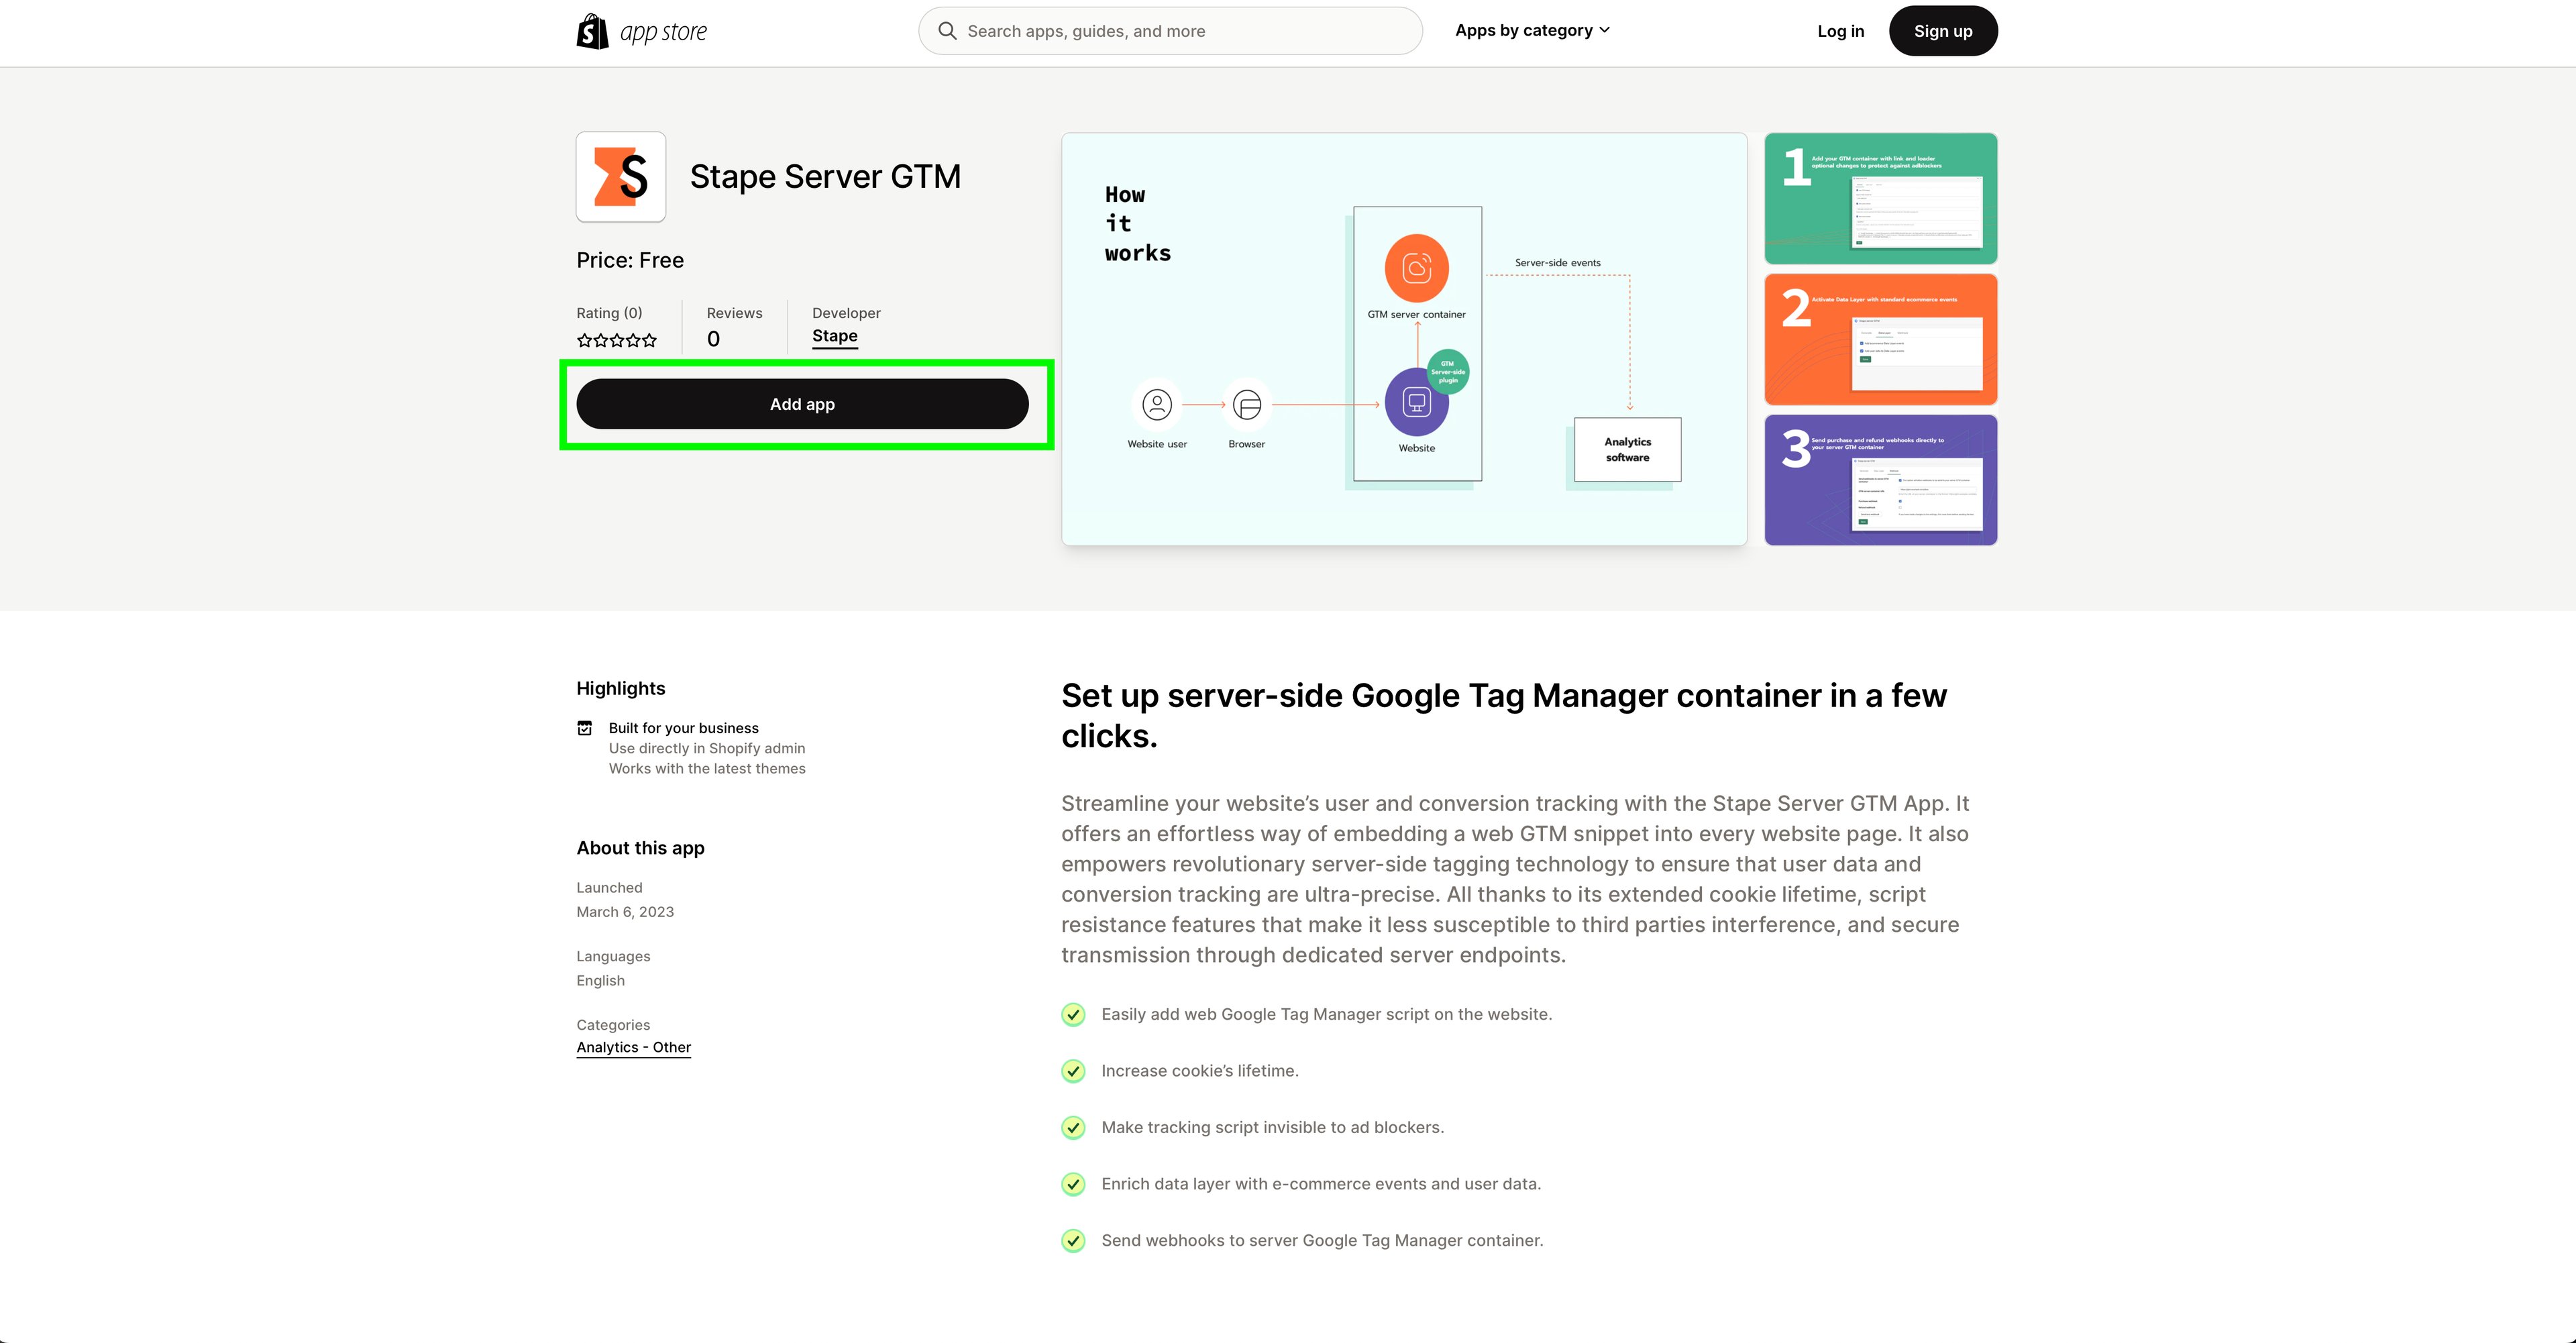This screenshot has width=2576, height=1343.
Task: Open the Stape developer link
Action: coord(834,336)
